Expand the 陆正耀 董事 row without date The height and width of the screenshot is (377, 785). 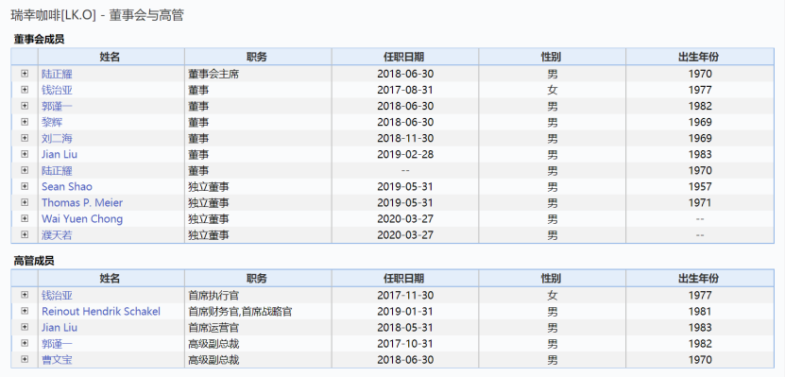(25, 170)
